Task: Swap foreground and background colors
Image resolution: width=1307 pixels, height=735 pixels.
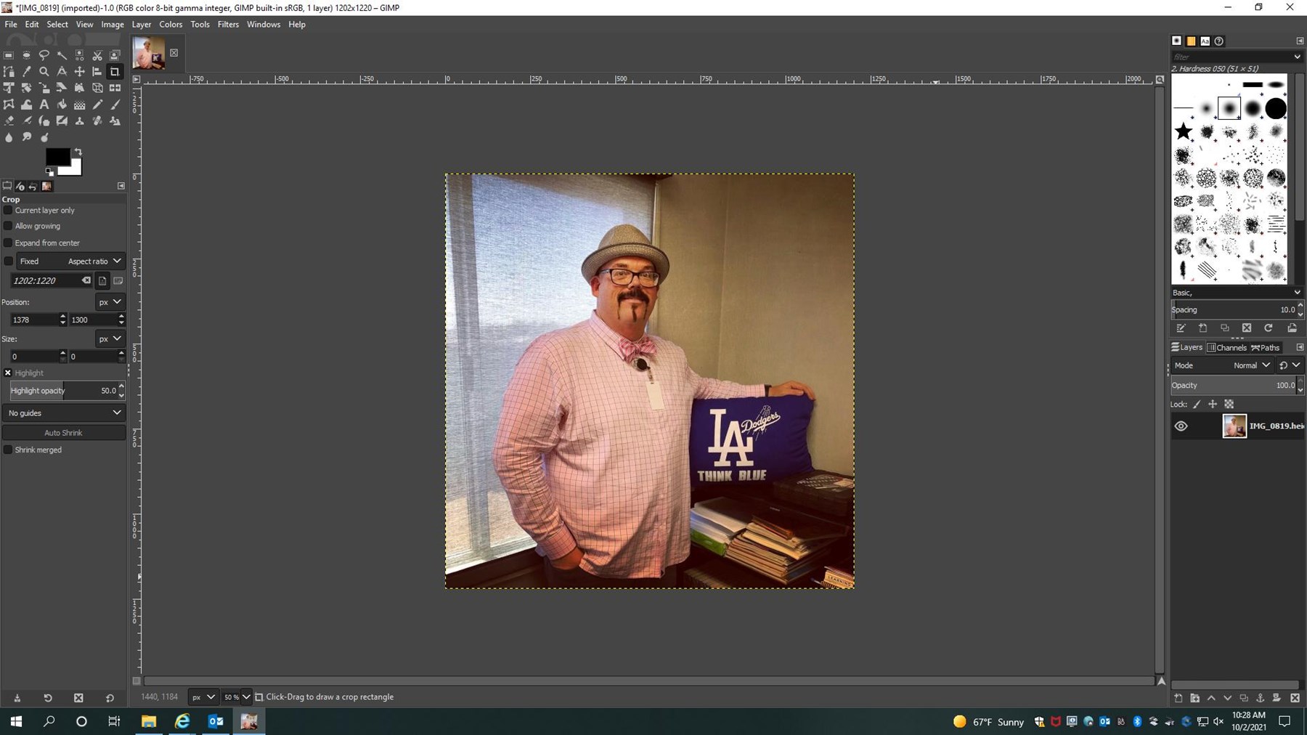Action: (x=78, y=152)
